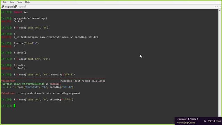Image resolution: width=222 pixels, height=125 pixels.
Task: Click the In [47] open "rb" command
Action: point(32,59)
